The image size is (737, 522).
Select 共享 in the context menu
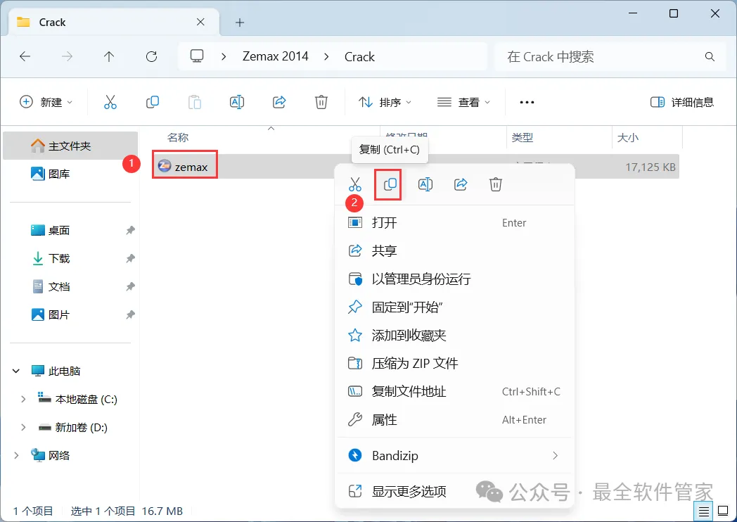point(454,250)
